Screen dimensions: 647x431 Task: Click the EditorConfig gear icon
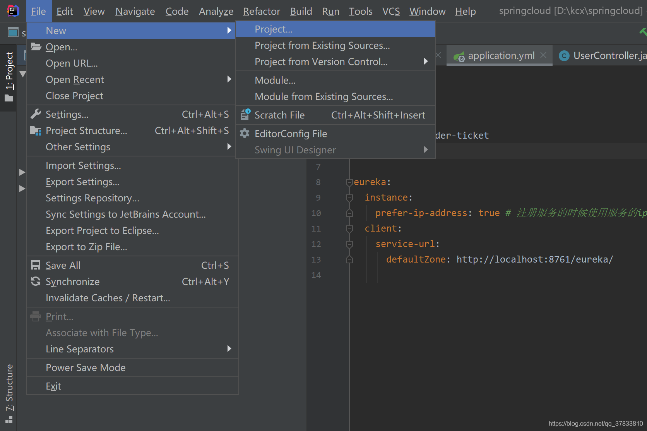point(245,134)
